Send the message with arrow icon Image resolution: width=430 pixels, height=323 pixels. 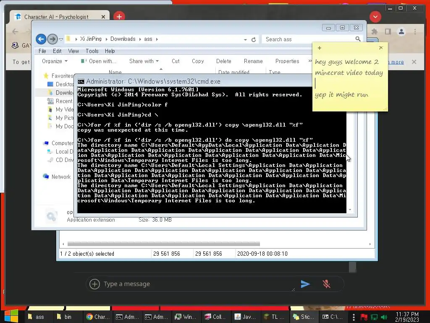tap(305, 284)
